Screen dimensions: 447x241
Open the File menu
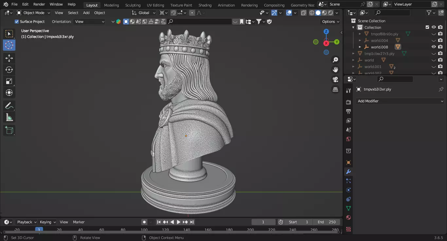(14, 4)
